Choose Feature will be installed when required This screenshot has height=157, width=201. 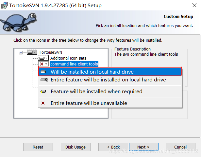point(110,92)
